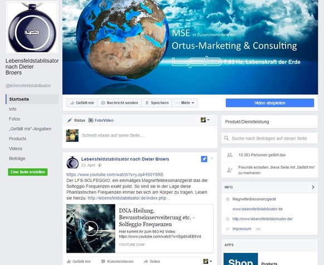Open the identity selector dropdown under the post
The height and width of the screenshot is (265, 324).
(x=208, y=261)
